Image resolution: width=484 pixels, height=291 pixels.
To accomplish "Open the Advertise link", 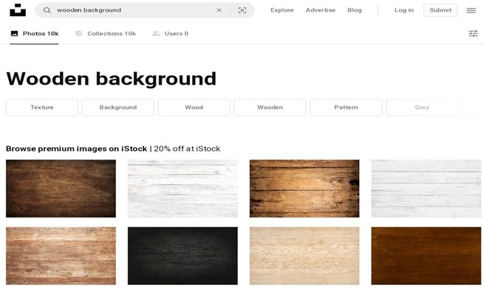I will point(321,10).
